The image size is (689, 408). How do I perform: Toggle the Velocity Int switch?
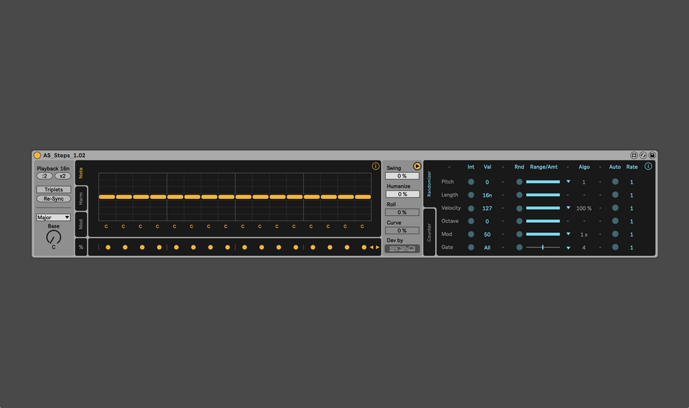click(471, 208)
